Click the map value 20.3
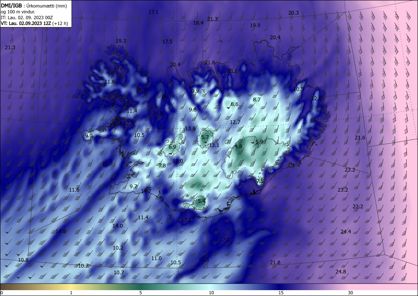 (x=293, y=13)
